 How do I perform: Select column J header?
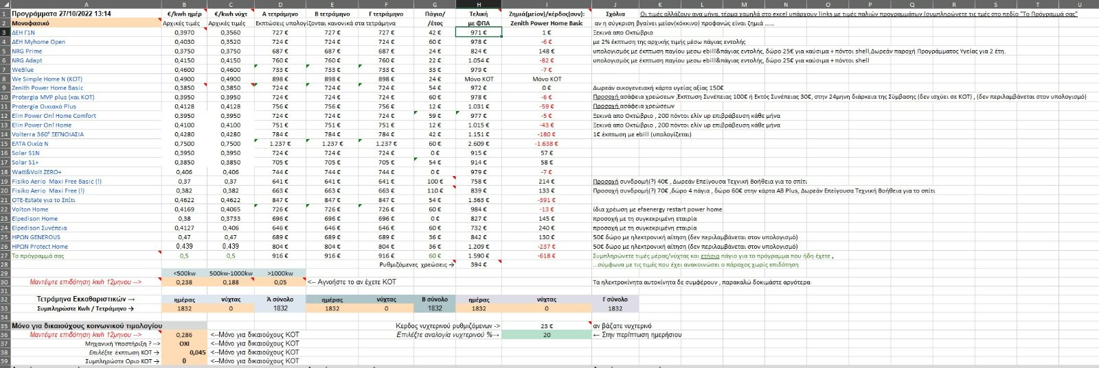(615, 4)
